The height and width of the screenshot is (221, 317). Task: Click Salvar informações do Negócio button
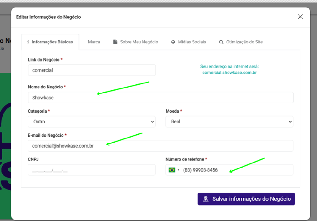coord(246,199)
